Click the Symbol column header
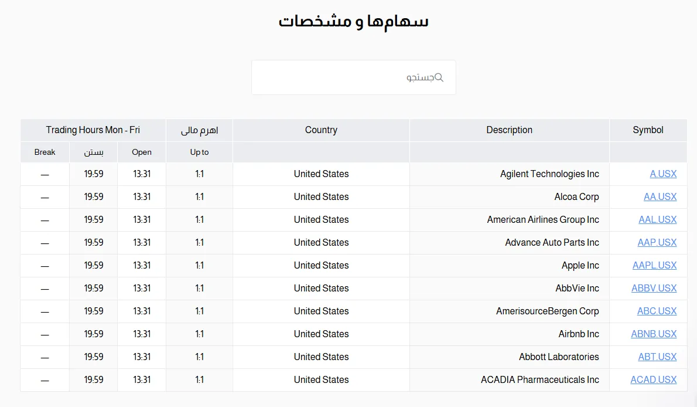The width and height of the screenshot is (697, 407). point(648,130)
